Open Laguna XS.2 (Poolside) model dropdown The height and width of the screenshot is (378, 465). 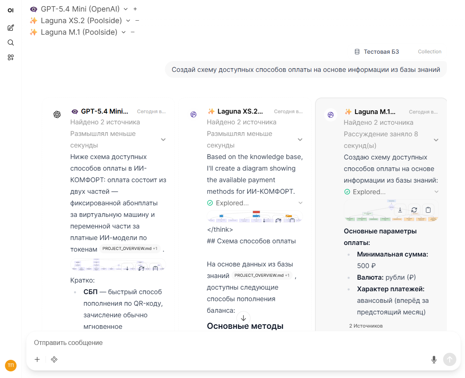click(81, 21)
